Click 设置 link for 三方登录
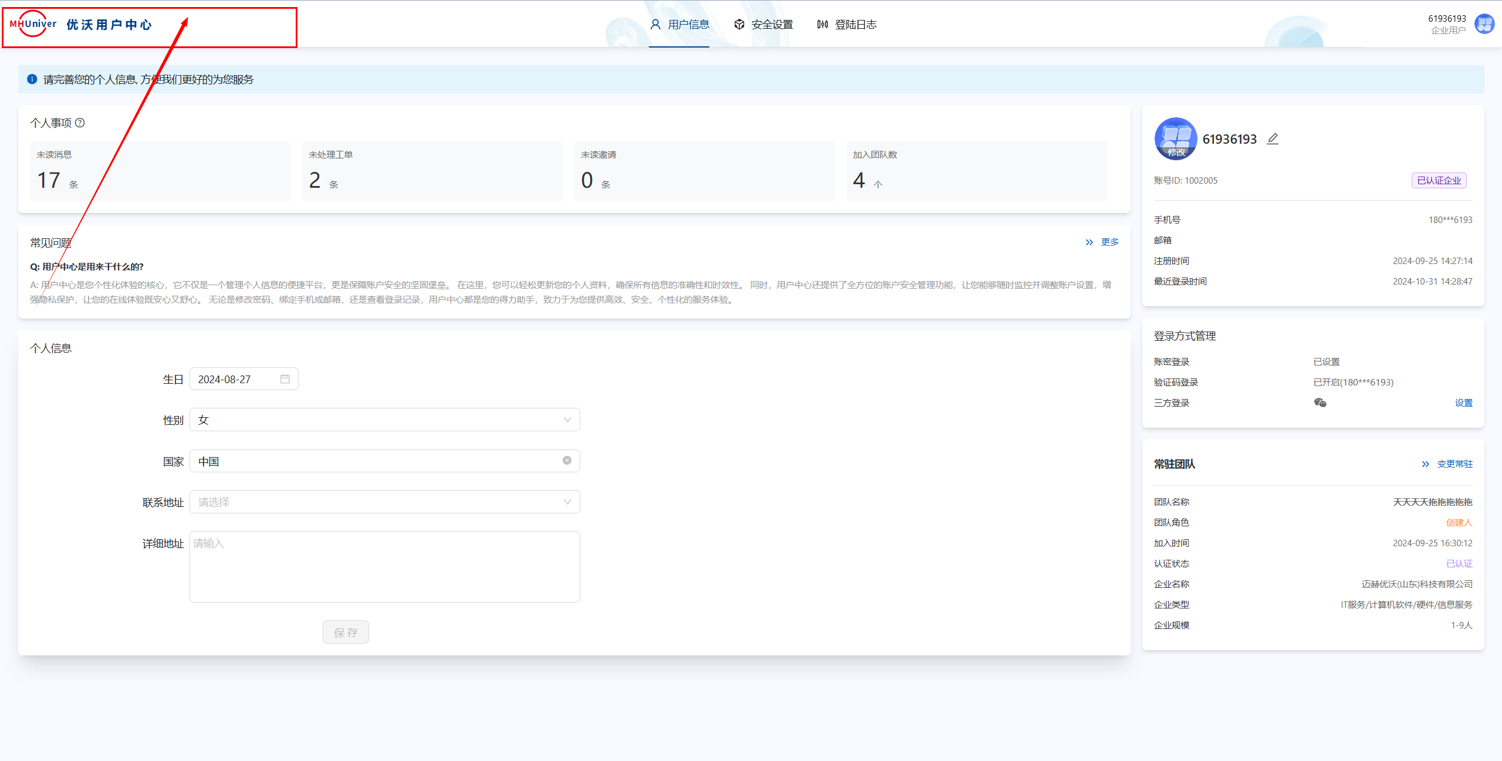Viewport: 1502px width, 761px height. (x=1463, y=403)
